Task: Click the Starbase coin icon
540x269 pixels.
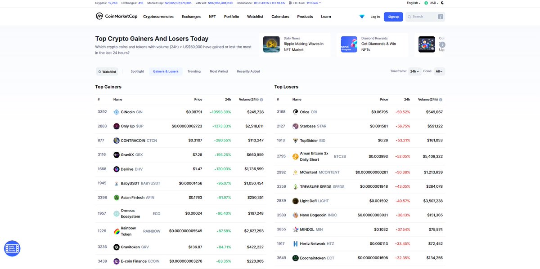Action: click(x=296, y=126)
